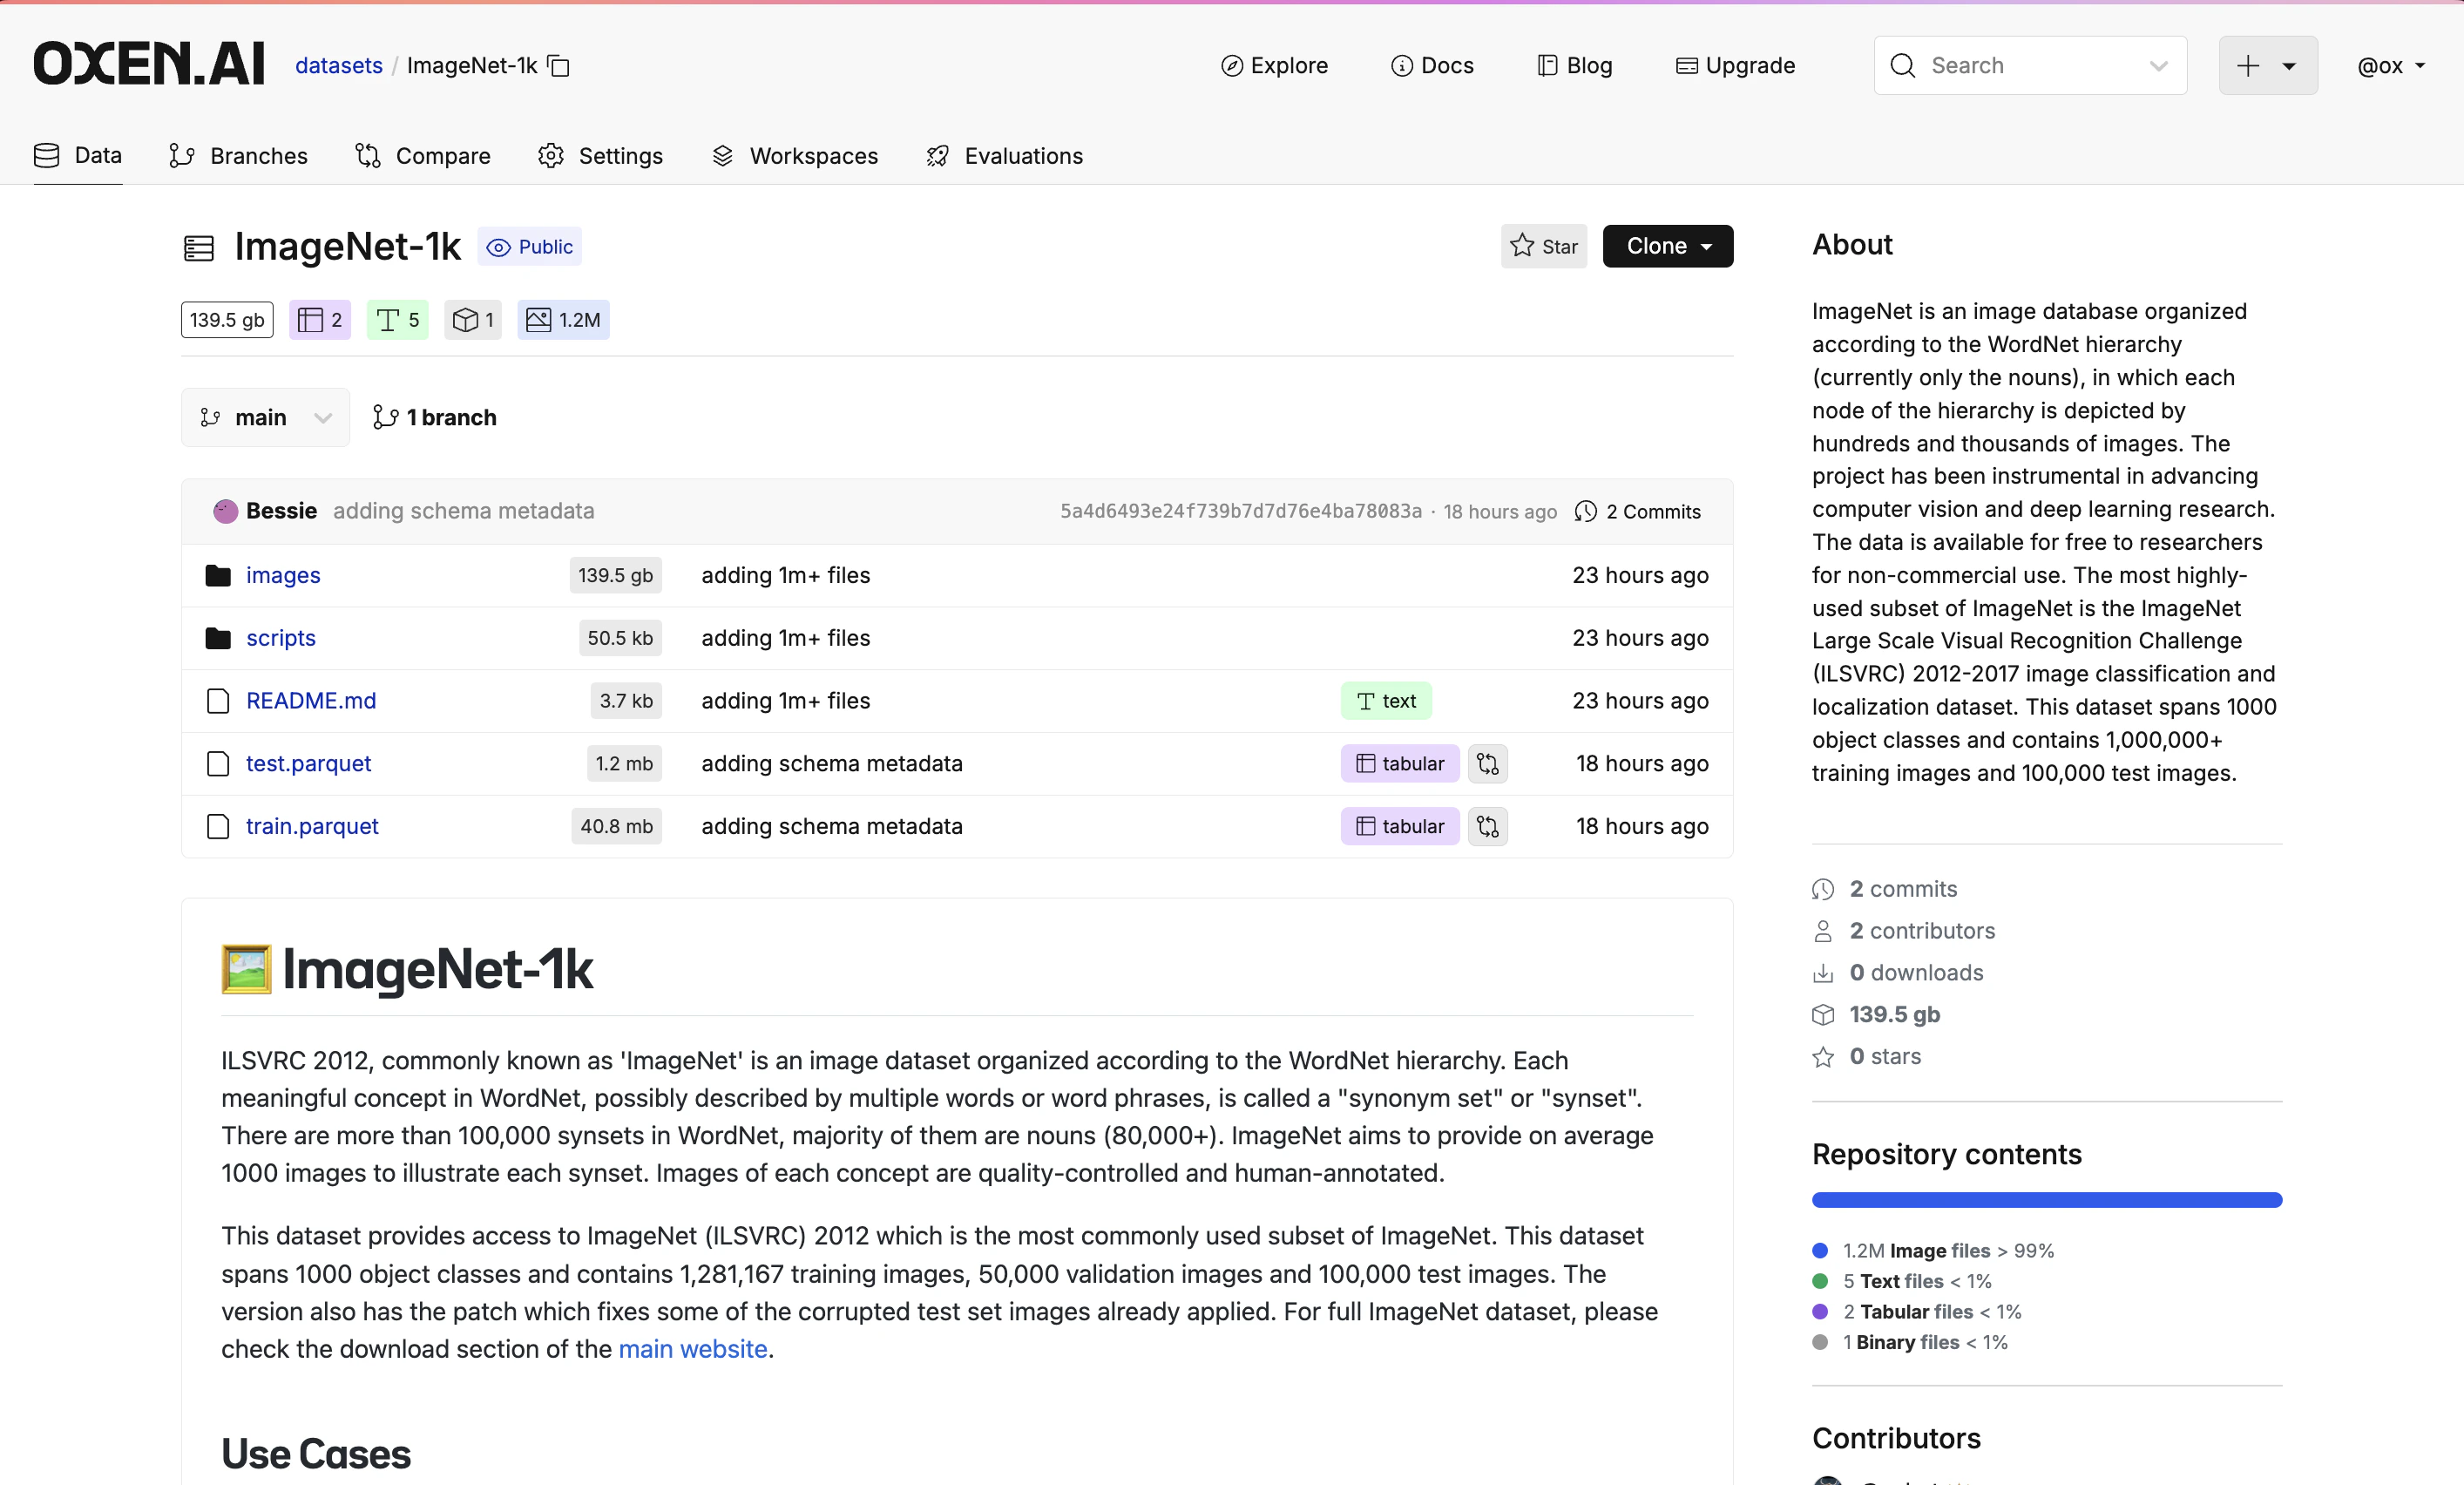Image resolution: width=2464 pixels, height=1485 pixels.
Task: Open the @ox user menu
Action: click(x=2390, y=66)
